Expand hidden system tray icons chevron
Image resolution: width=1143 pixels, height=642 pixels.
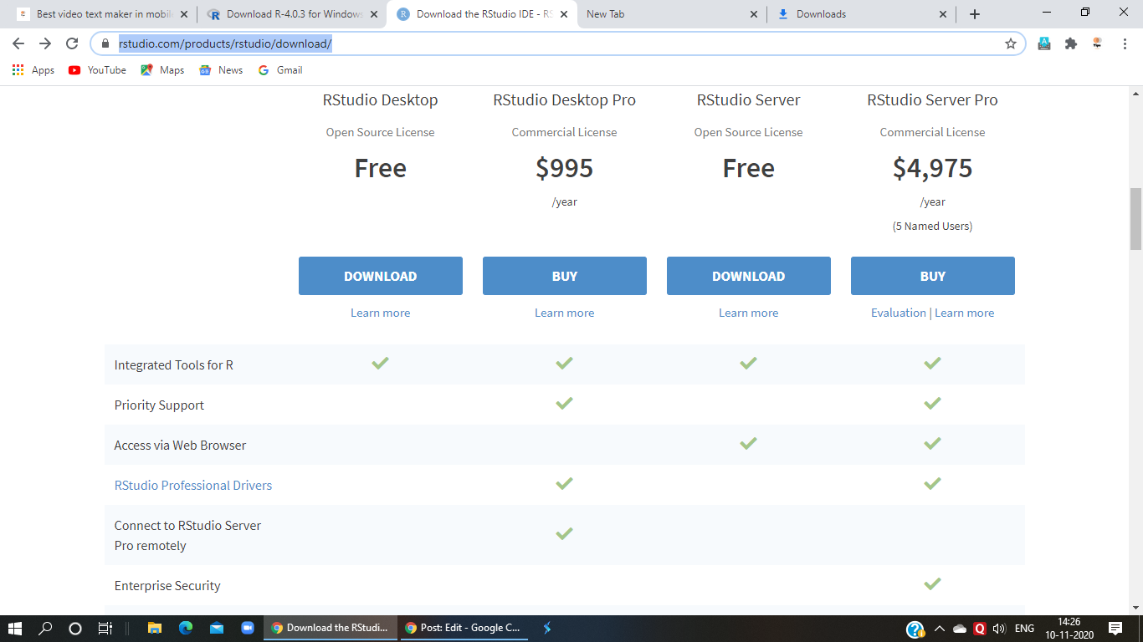point(940,629)
